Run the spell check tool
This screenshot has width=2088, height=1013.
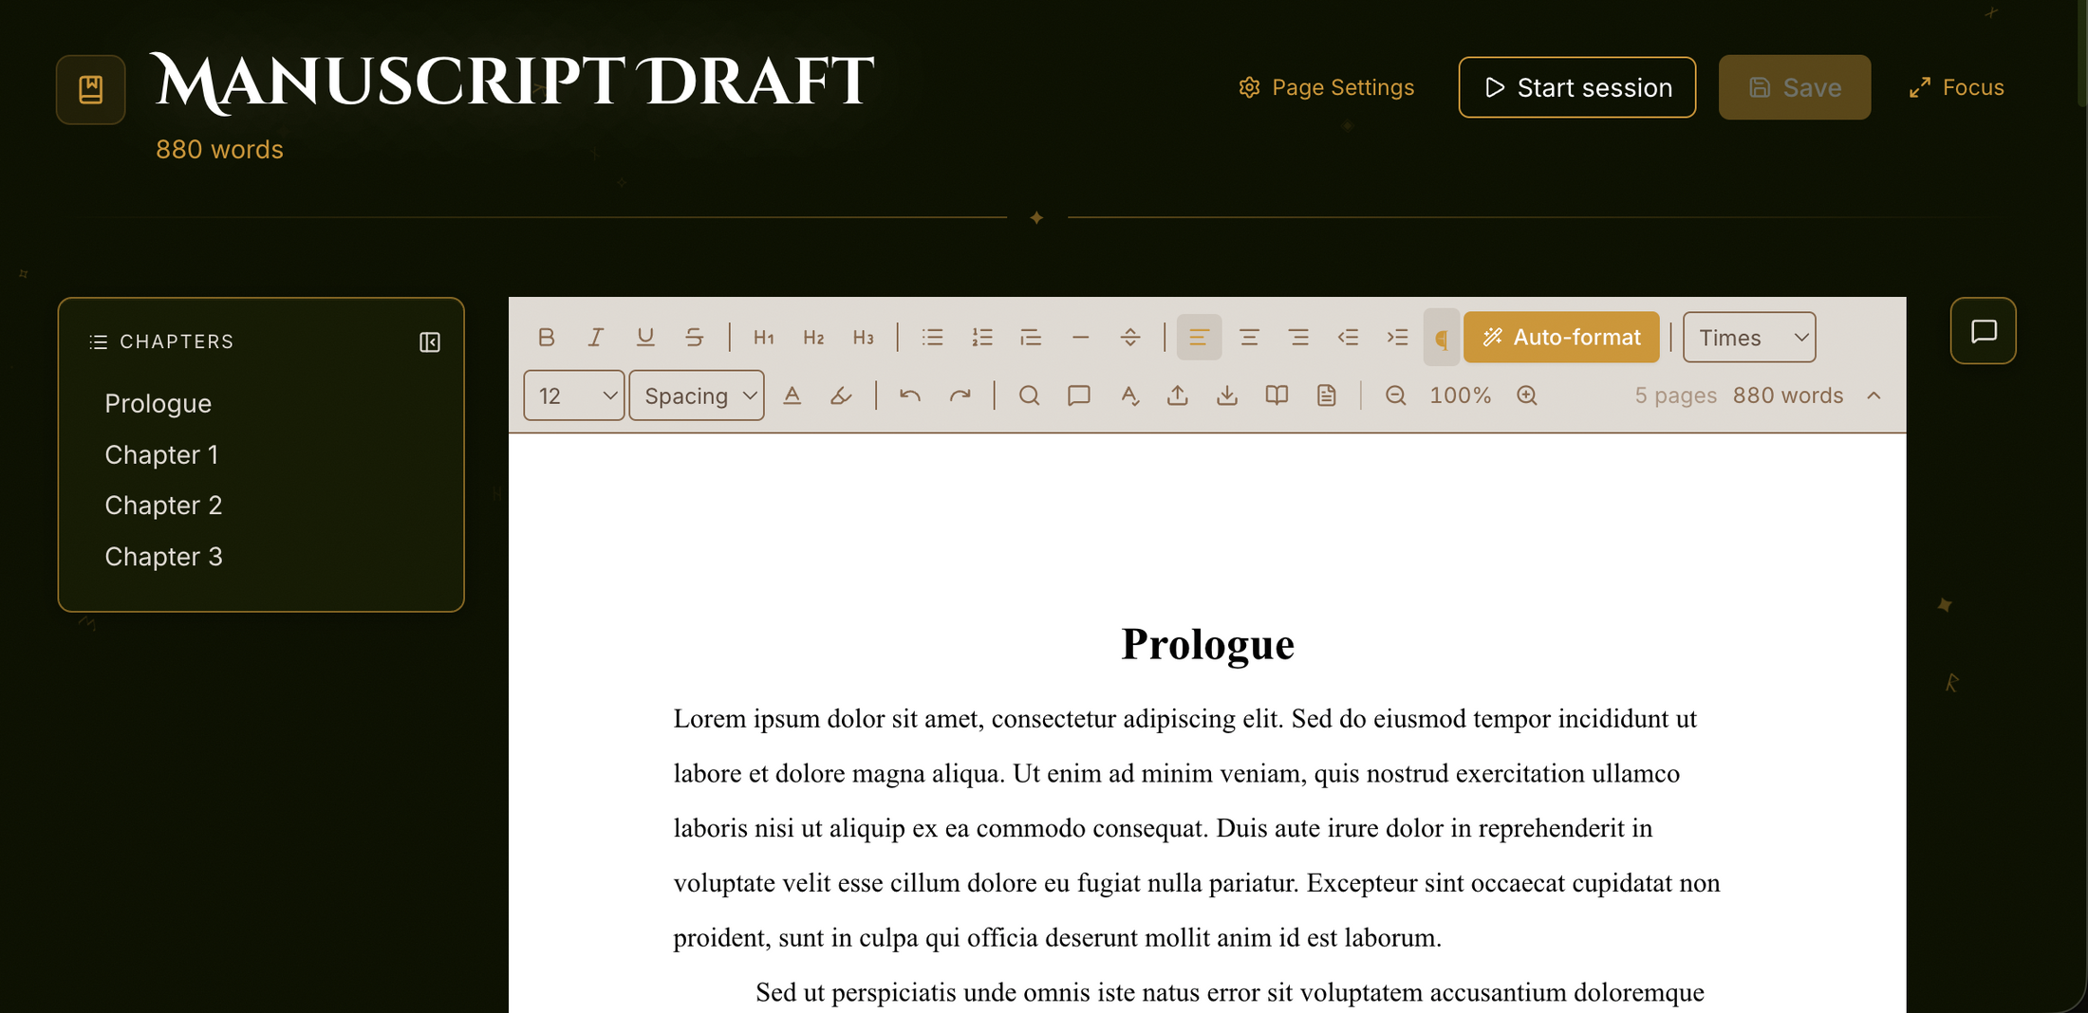coord(1129,396)
